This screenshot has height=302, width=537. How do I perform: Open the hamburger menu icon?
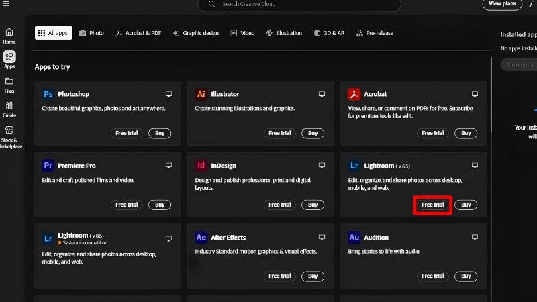pos(6,4)
